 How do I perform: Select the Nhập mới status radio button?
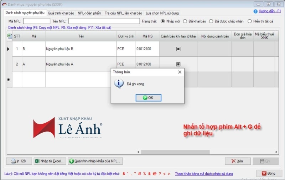click(163, 21)
